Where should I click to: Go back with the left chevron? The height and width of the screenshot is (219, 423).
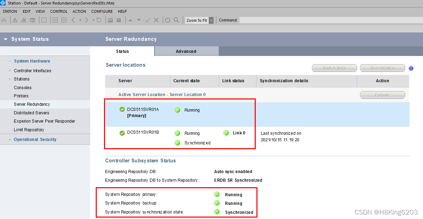[73, 20]
